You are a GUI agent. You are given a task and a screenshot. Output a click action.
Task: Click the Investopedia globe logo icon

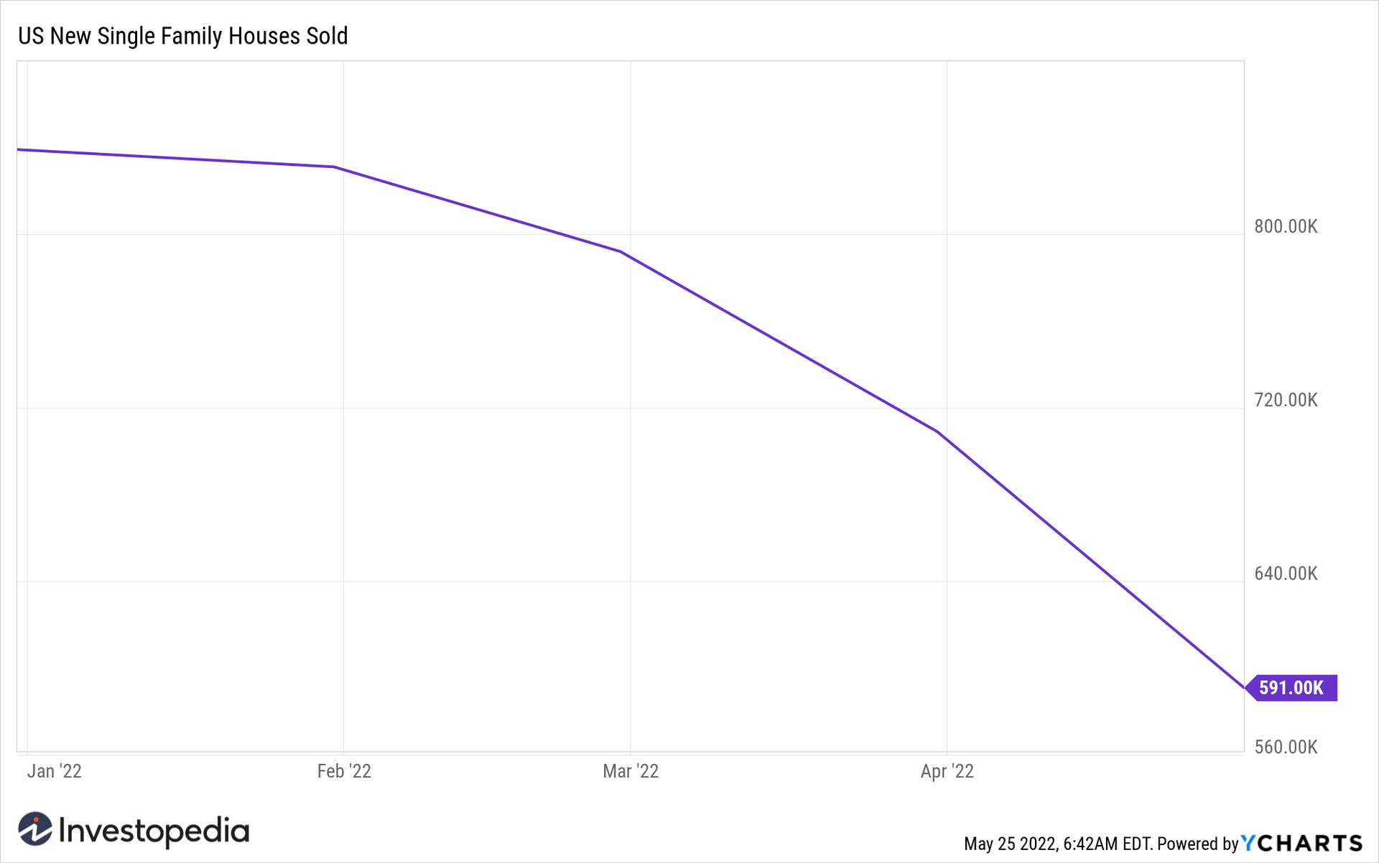tap(35, 829)
